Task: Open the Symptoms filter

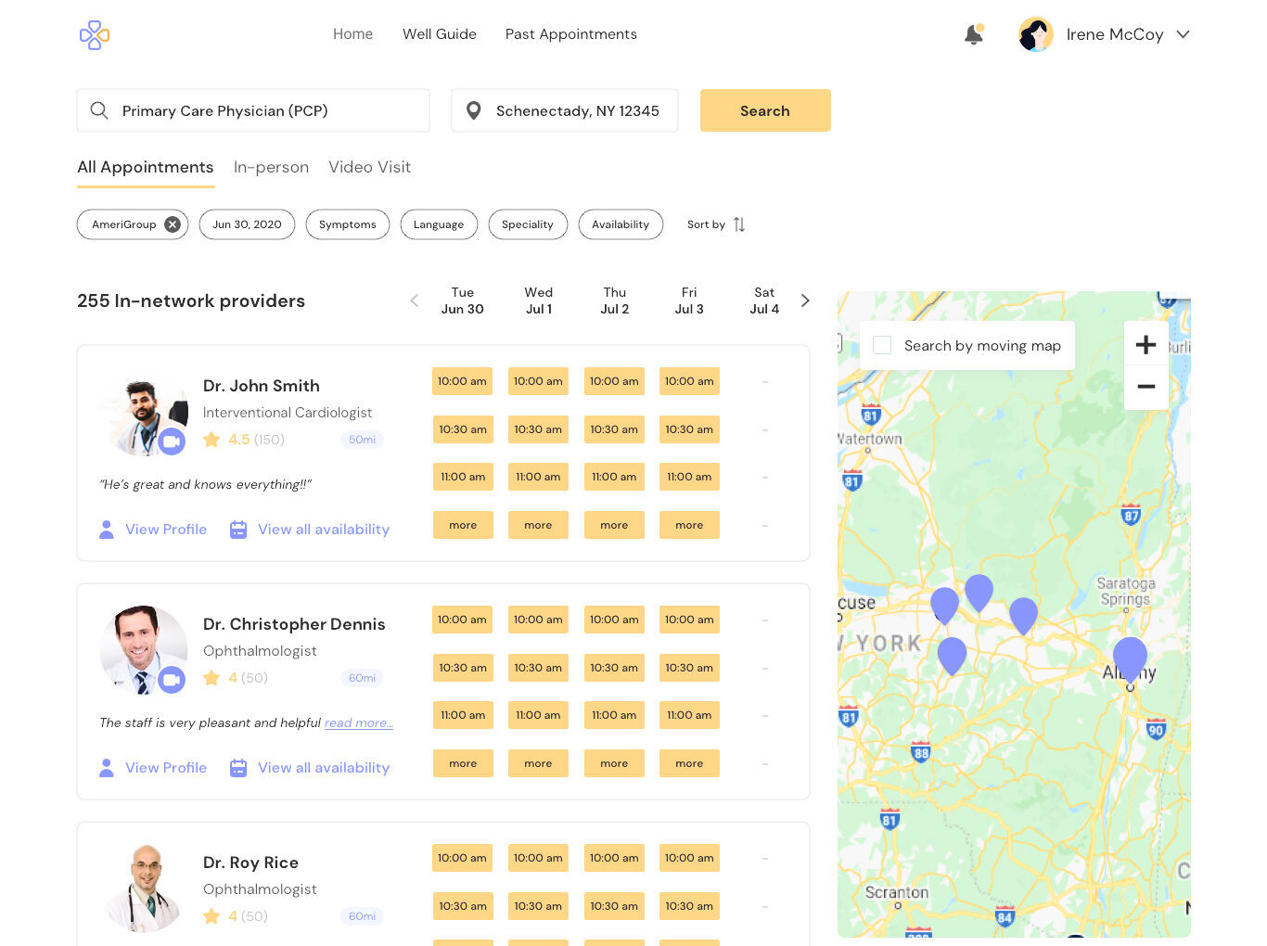Action: [x=348, y=224]
